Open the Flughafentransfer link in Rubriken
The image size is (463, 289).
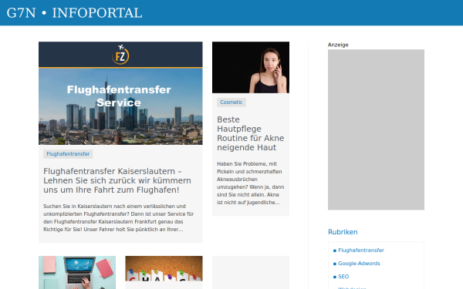click(361, 250)
